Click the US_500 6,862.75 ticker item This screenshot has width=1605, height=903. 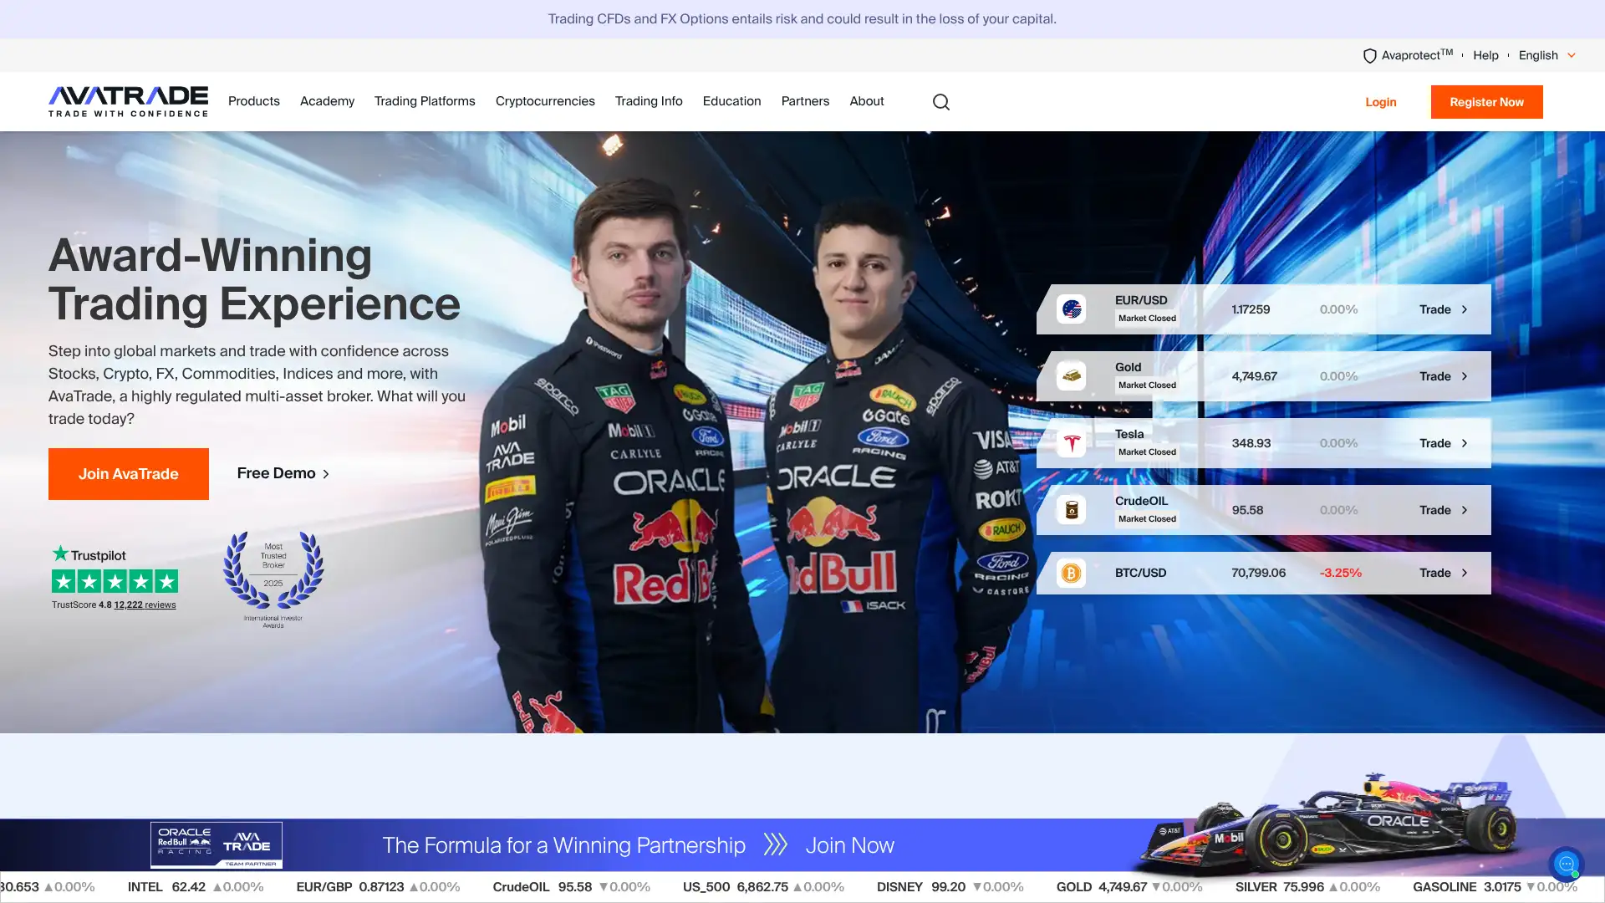[763, 887]
